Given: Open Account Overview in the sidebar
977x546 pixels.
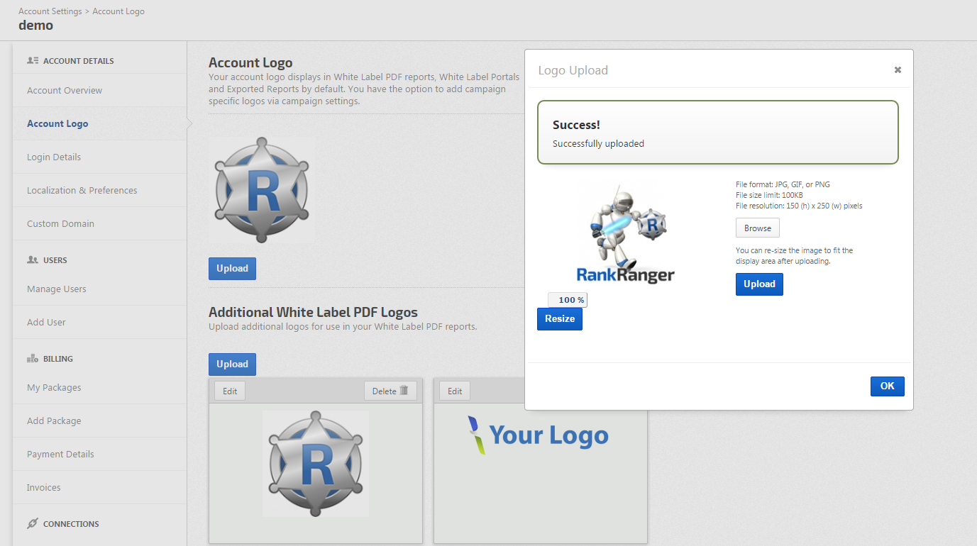Looking at the screenshot, I should [x=65, y=90].
